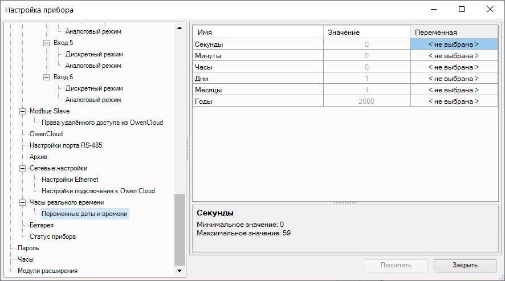Collapse the Сетевые настройки node
The height and width of the screenshot is (281, 505).
coord(23,168)
